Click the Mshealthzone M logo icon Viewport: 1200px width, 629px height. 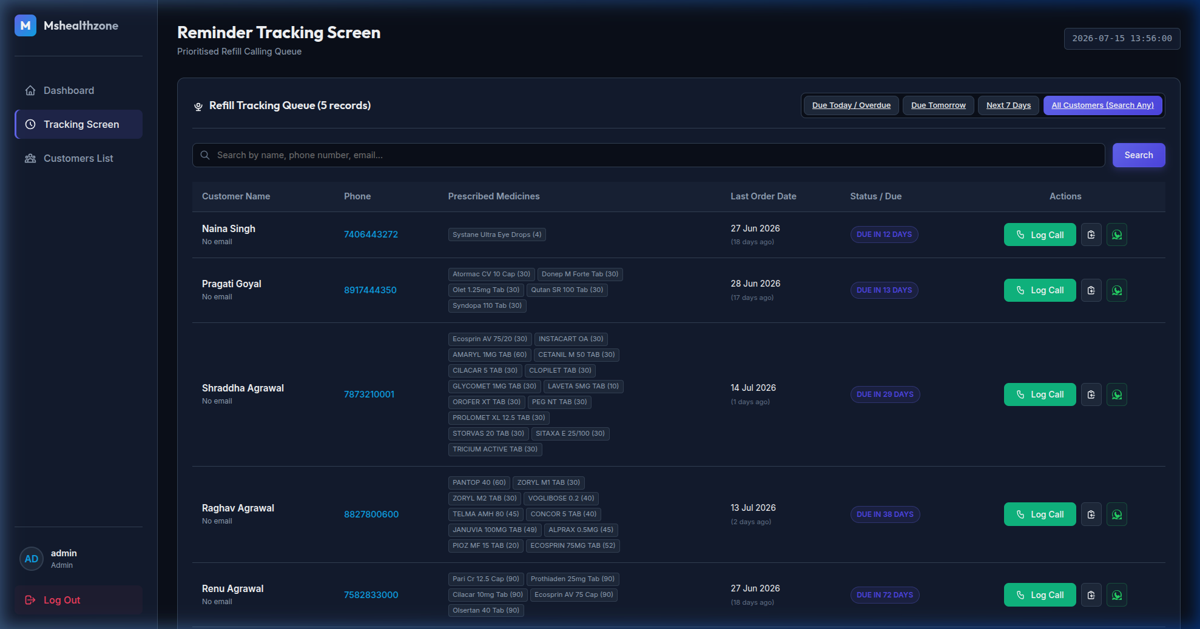25,25
